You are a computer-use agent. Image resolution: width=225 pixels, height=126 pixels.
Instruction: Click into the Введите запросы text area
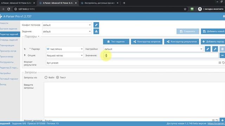tap(134, 99)
